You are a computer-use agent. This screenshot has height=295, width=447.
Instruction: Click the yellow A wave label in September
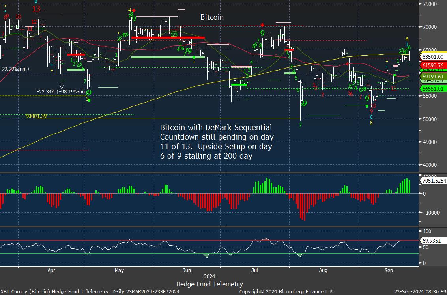click(407, 39)
